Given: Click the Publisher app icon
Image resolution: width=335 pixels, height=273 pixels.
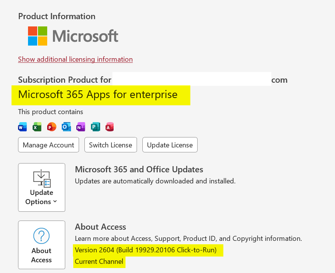Looking at the screenshot, I should [x=95, y=127].
